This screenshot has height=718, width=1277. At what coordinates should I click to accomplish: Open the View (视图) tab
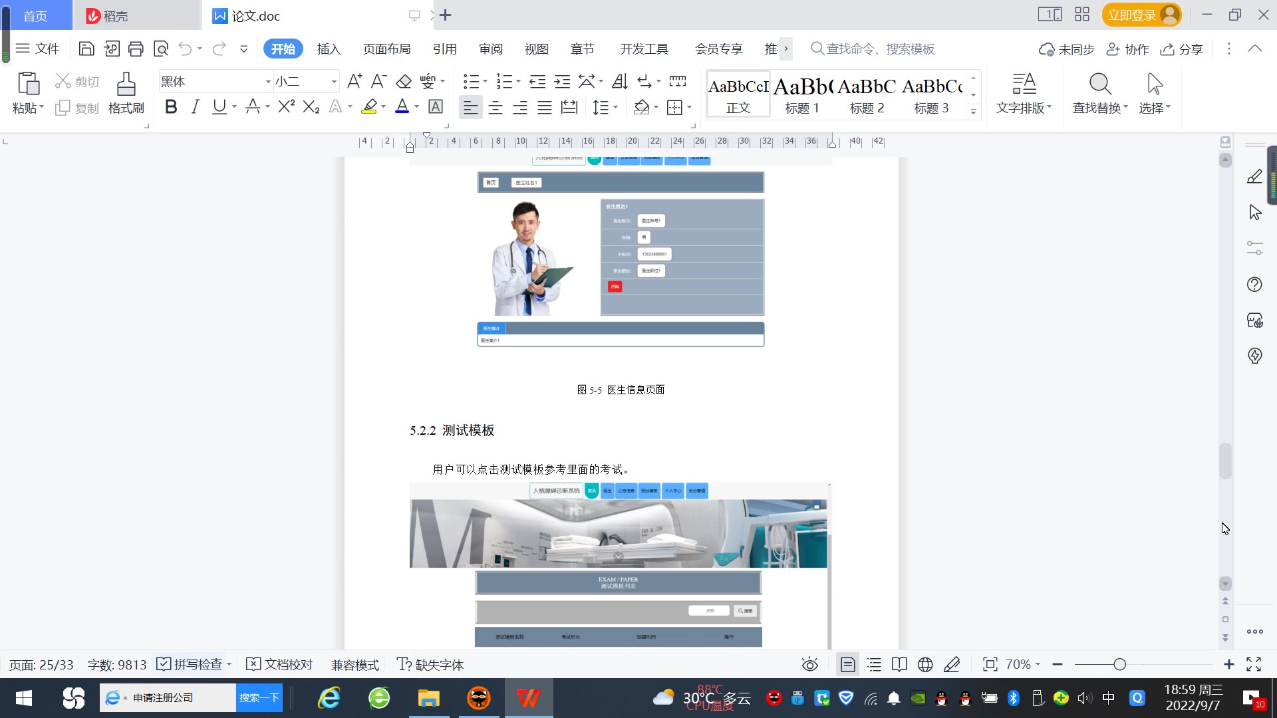536,49
